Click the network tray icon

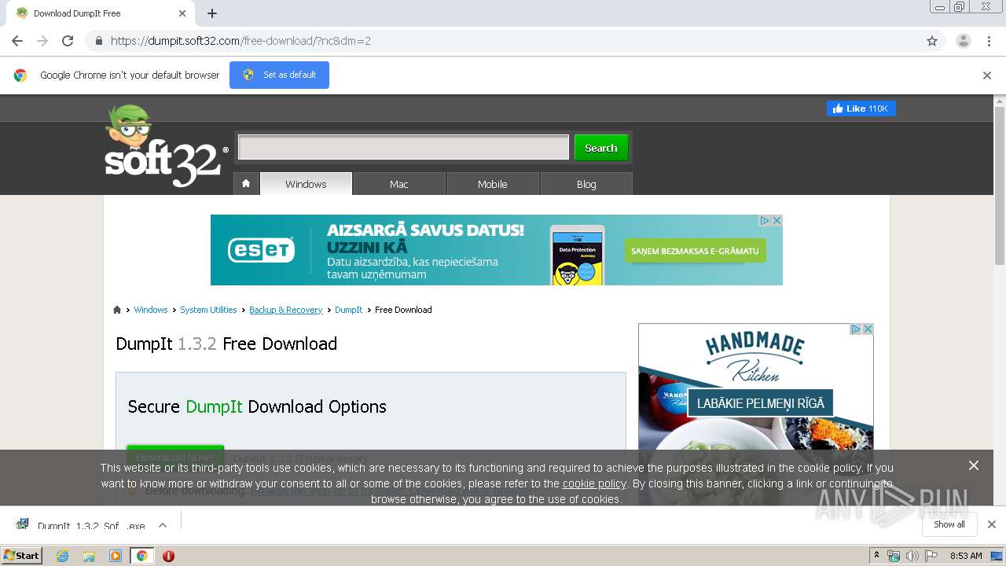point(894,556)
